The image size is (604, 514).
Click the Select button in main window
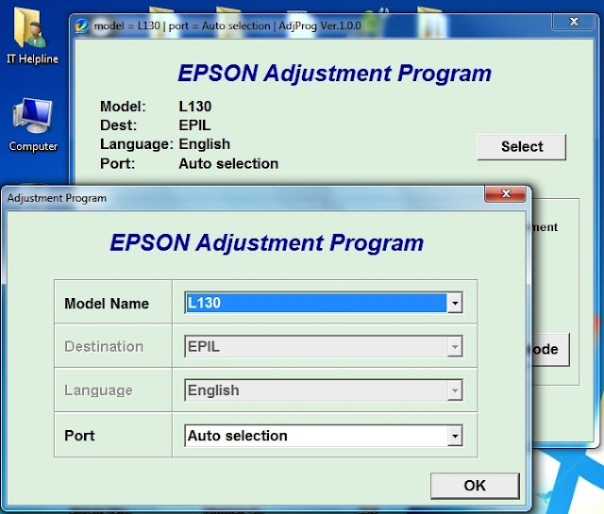tap(521, 147)
